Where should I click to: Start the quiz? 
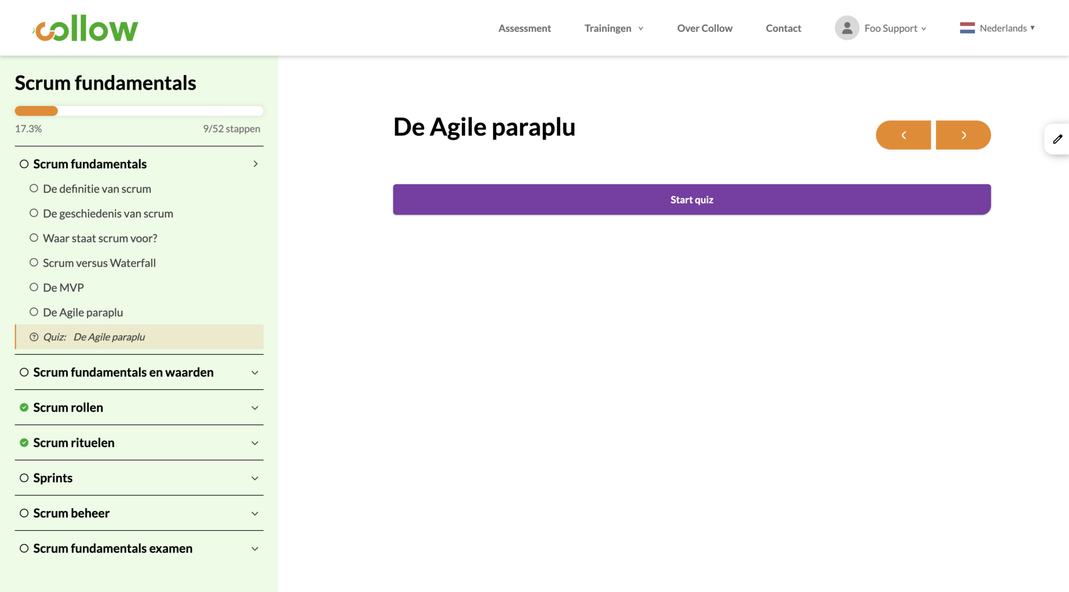tap(692, 199)
